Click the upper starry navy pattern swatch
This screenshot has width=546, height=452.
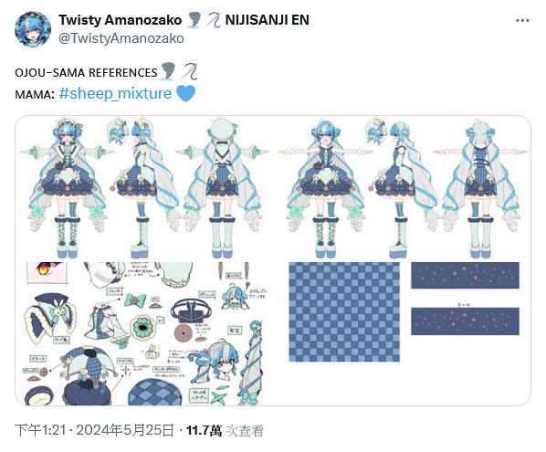tap(465, 276)
